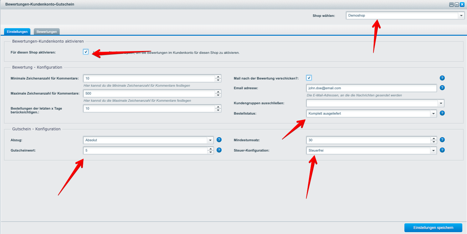Decrease Gutscheinwert with down arrow

coord(211,153)
